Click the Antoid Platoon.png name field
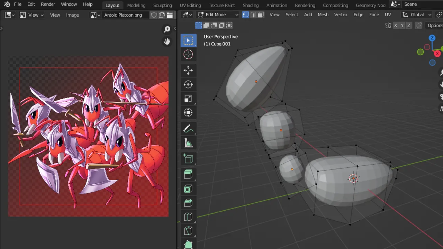This screenshot has width=443, height=249. click(x=125, y=15)
